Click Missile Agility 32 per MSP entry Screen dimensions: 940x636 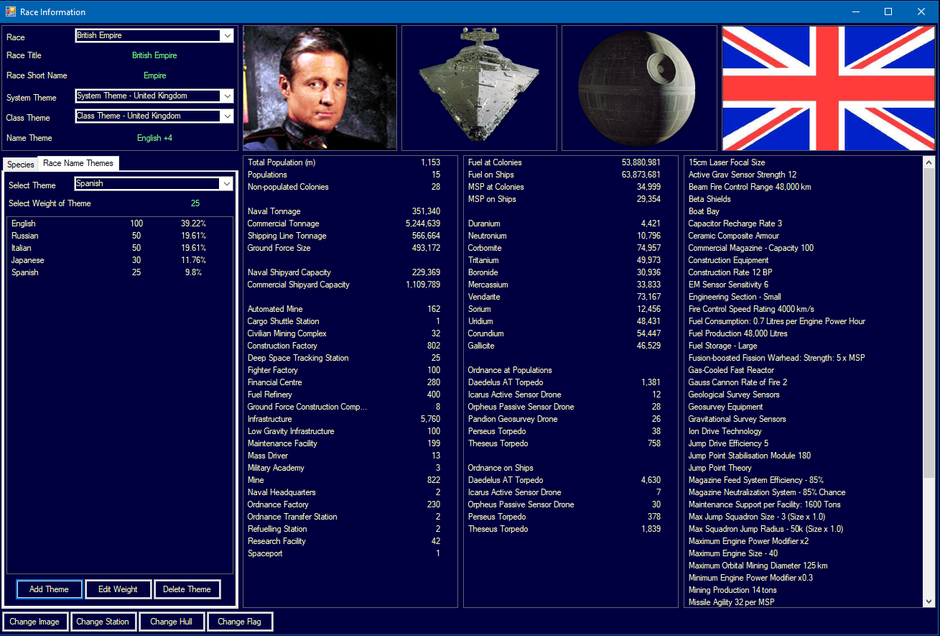click(731, 602)
